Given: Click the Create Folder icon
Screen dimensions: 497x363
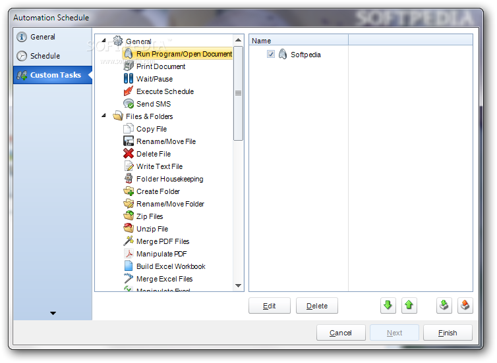Looking at the screenshot, I should click(129, 191).
